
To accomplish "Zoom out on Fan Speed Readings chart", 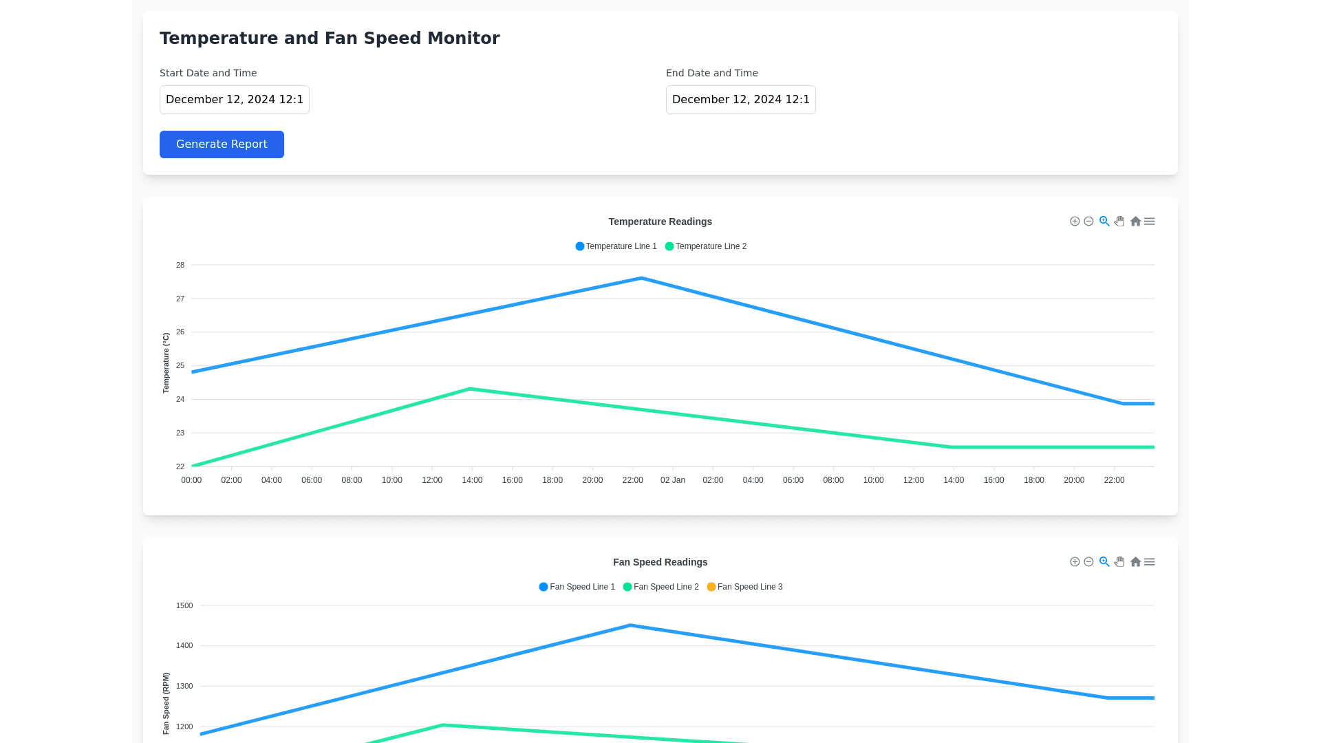I will (1088, 561).
